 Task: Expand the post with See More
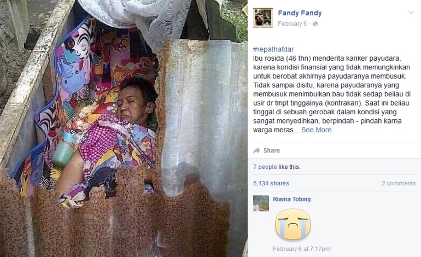[316, 130]
